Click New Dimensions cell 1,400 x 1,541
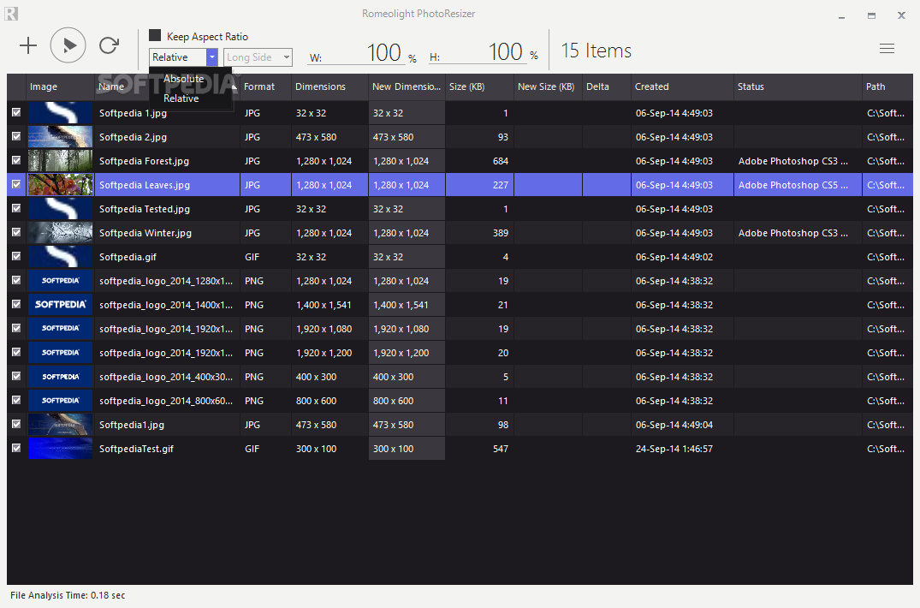This screenshot has width=920, height=608. click(407, 305)
